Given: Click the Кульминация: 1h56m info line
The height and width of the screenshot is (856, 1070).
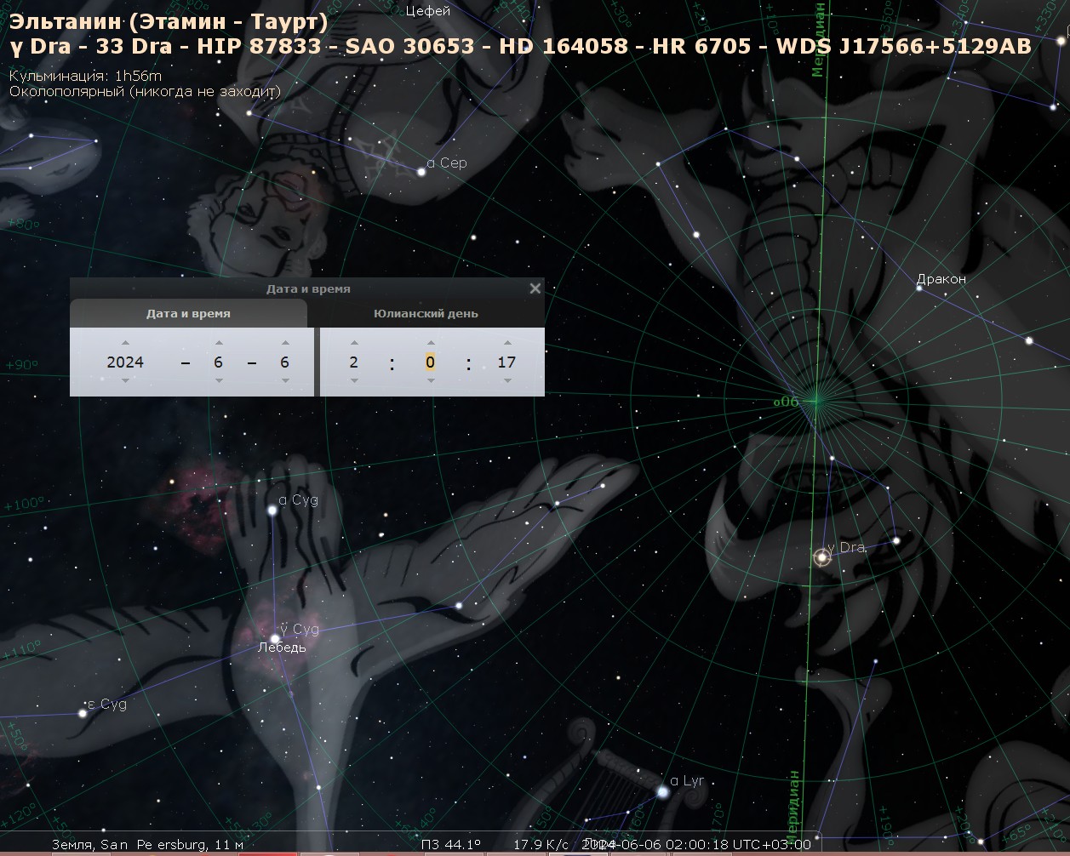Looking at the screenshot, I should (85, 77).
